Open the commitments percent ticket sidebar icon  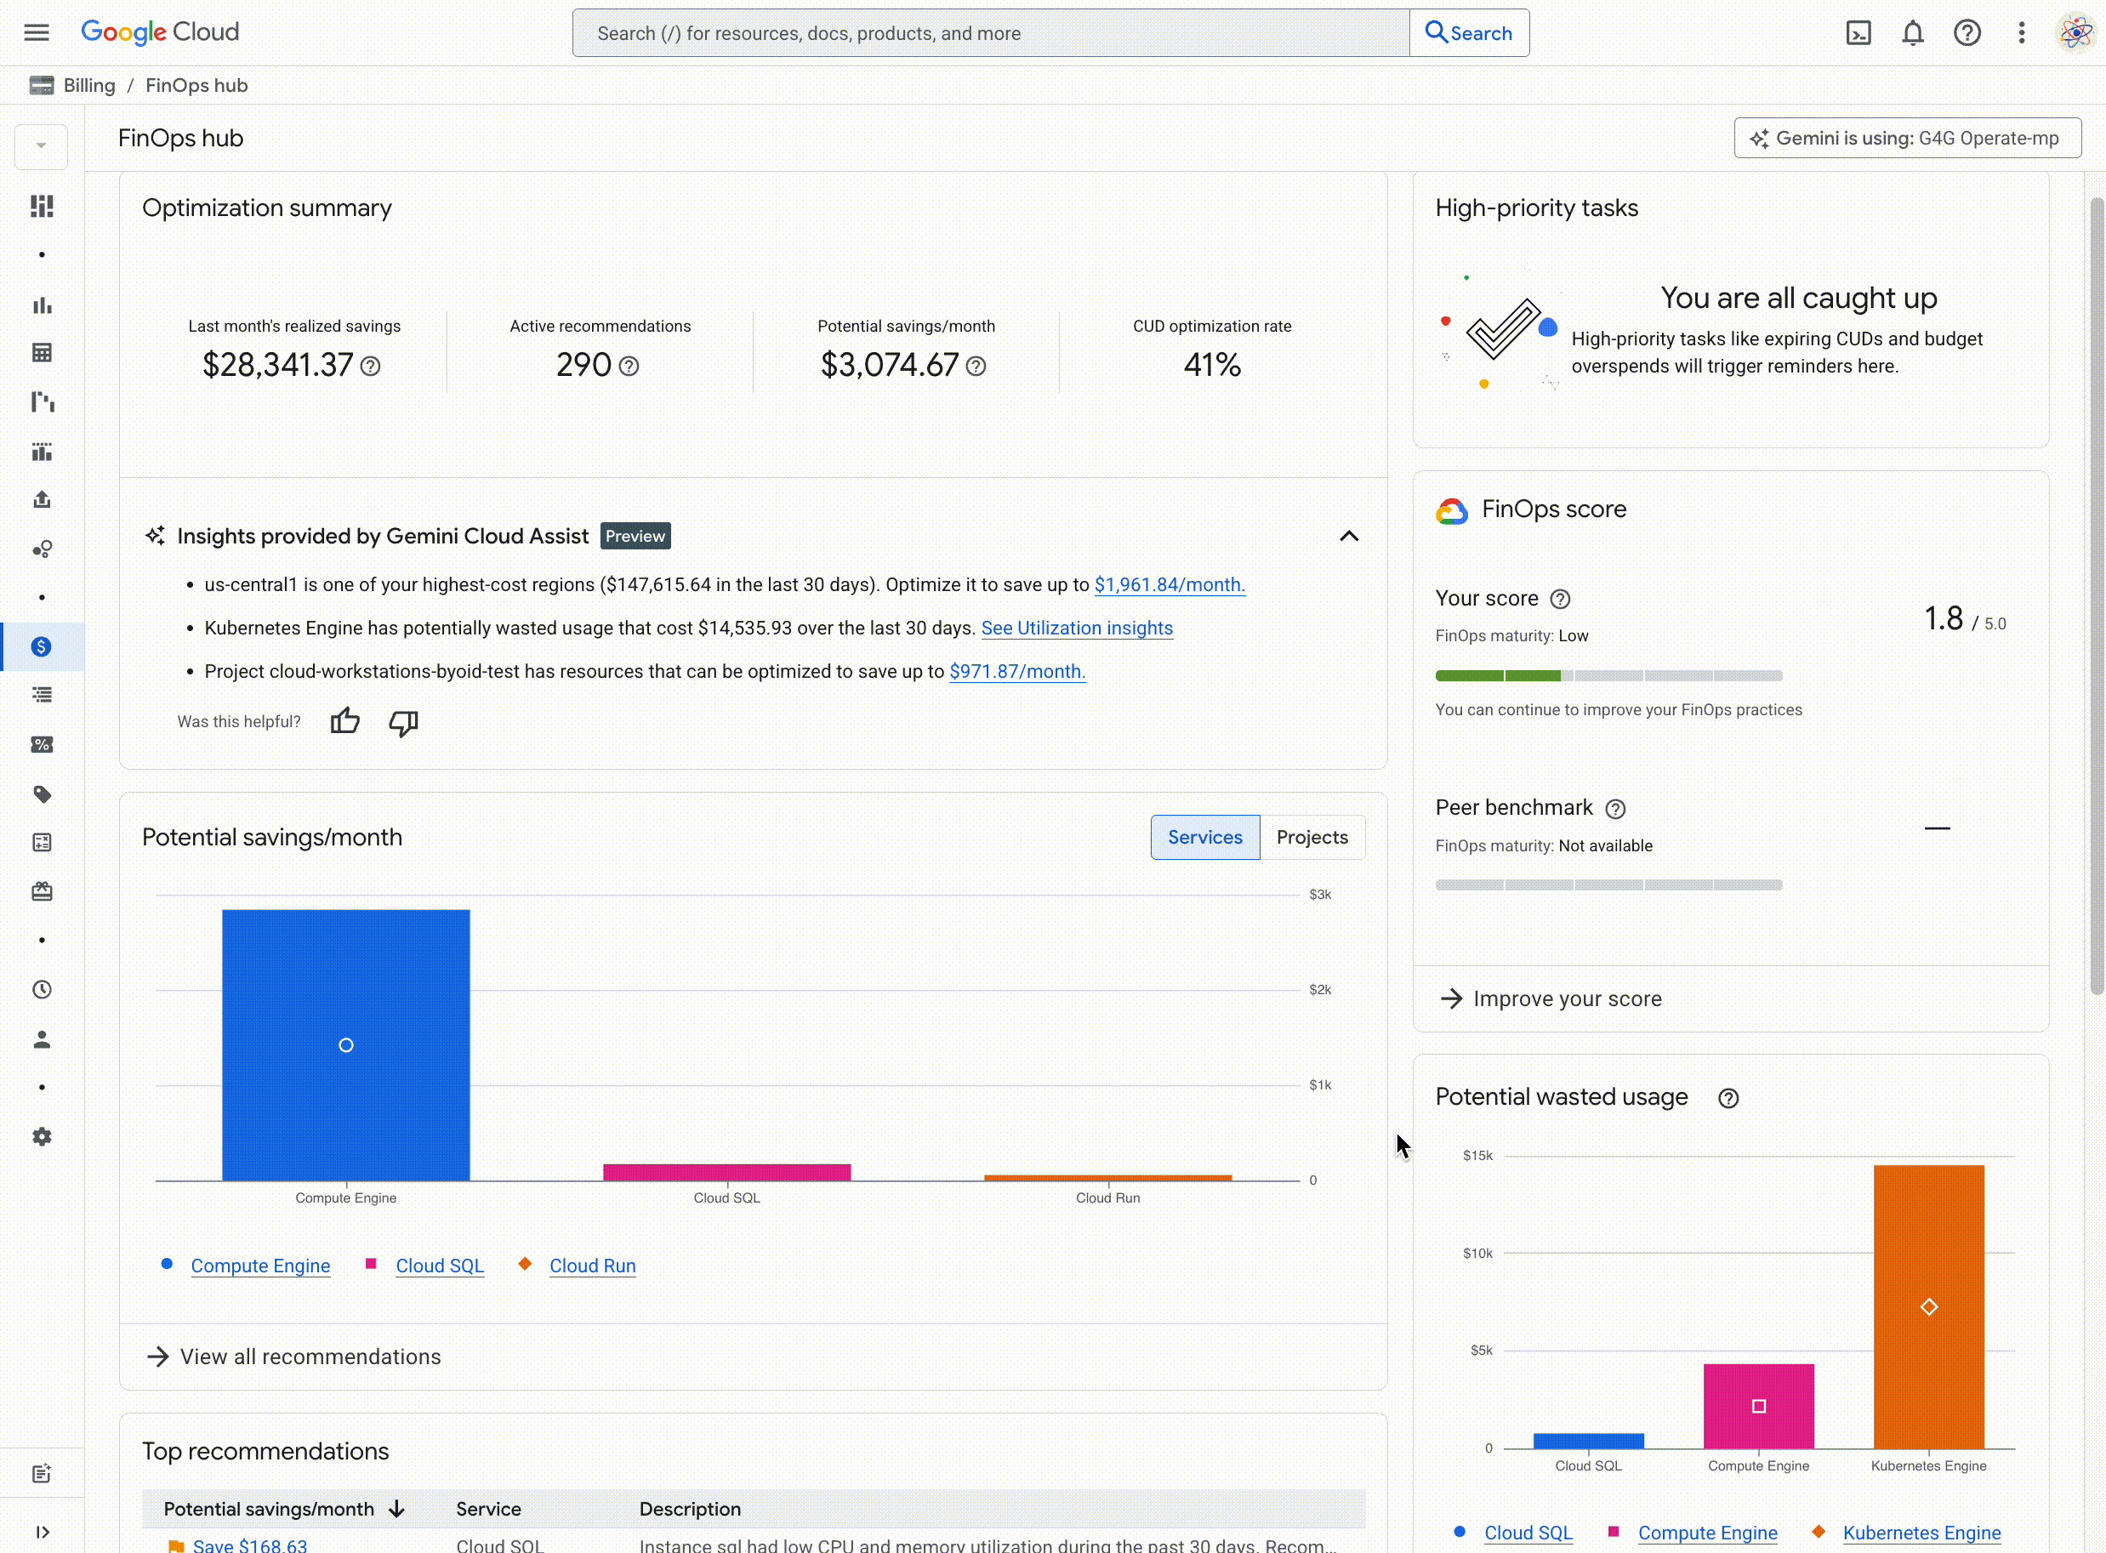pos(42,744)
